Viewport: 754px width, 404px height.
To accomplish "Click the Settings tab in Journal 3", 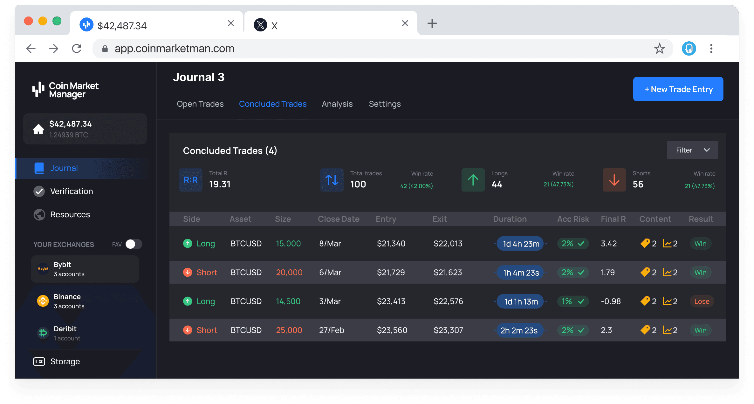I will (x=385, y=104).
